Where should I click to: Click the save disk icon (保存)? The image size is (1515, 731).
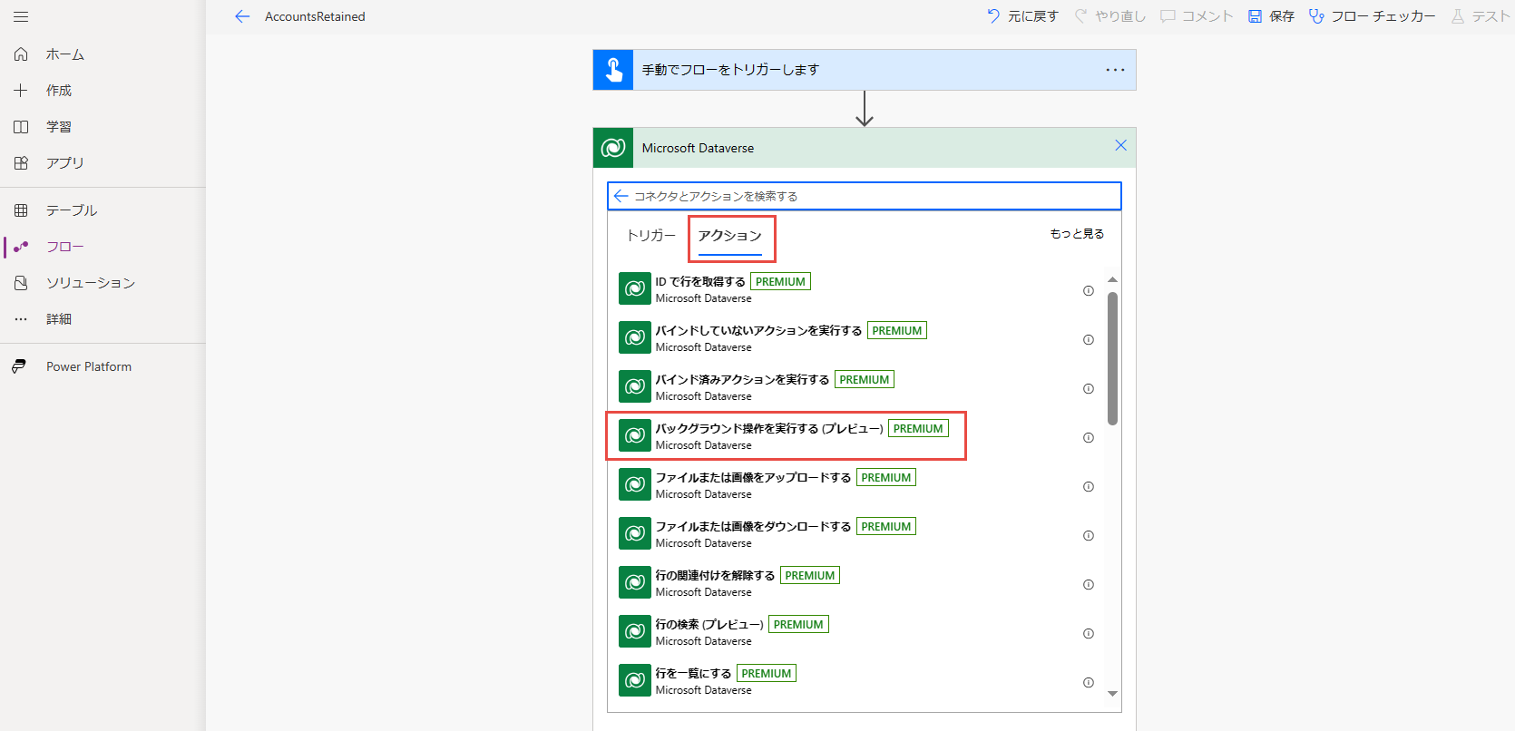[x=1255, y=16]
